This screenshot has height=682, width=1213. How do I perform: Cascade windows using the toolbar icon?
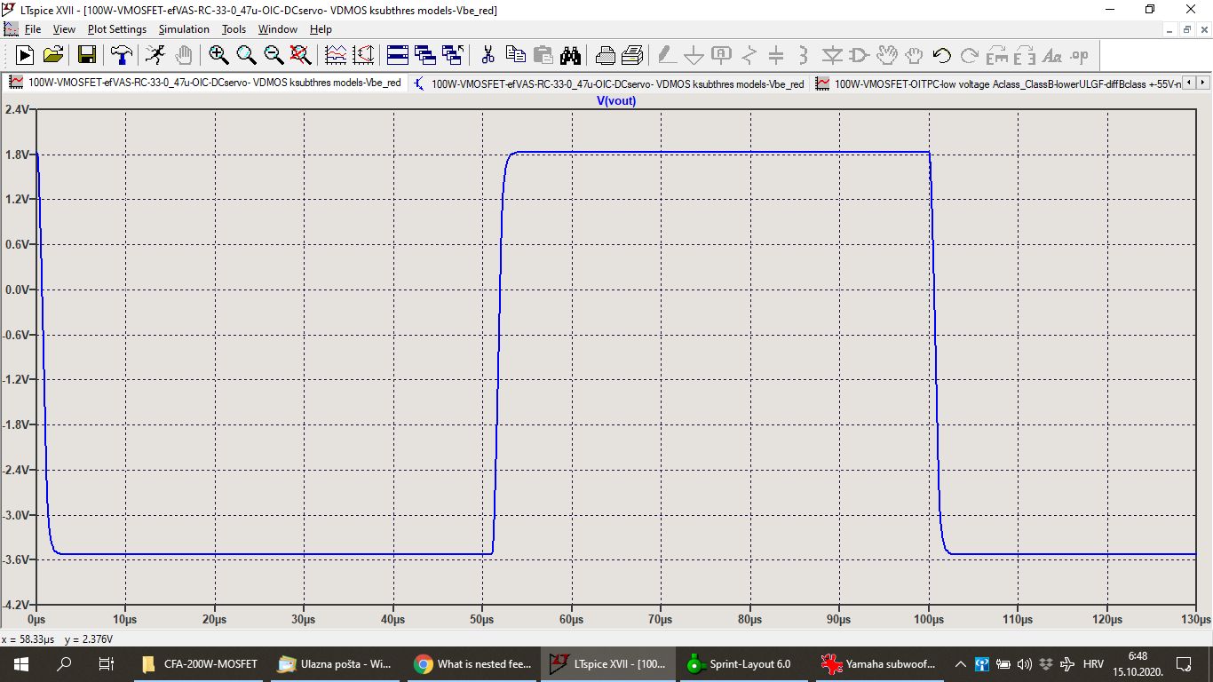[425, 55]
